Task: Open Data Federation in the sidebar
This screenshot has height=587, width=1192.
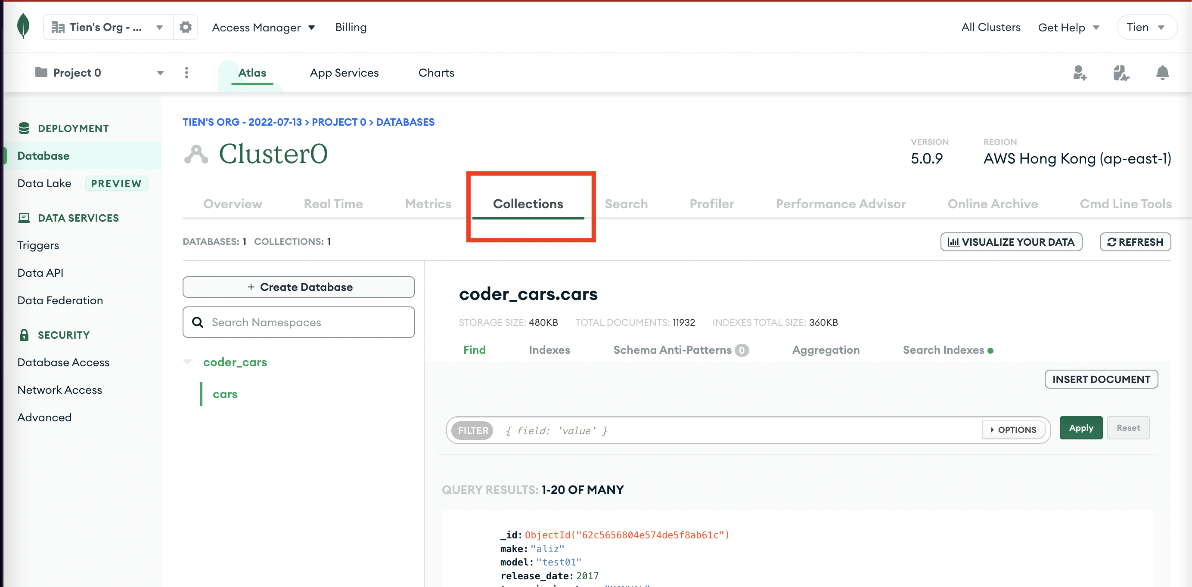Action: pyautogui.click(x=60, y=301)
